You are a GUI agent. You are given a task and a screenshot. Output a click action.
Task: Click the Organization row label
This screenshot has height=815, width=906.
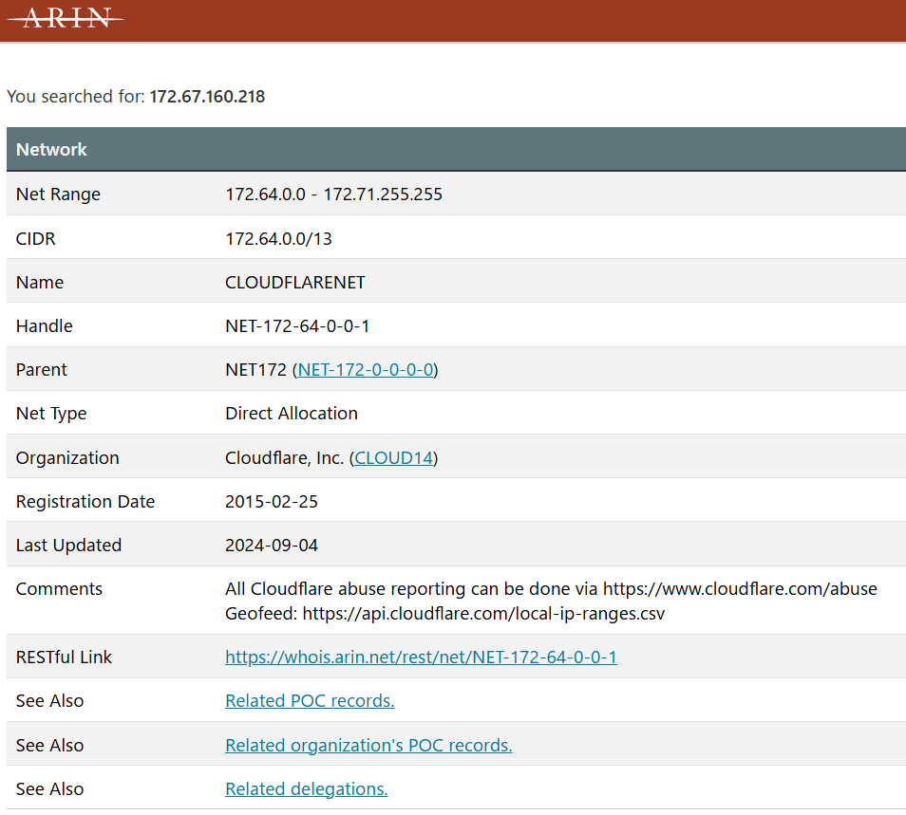[x=67, y=458]
